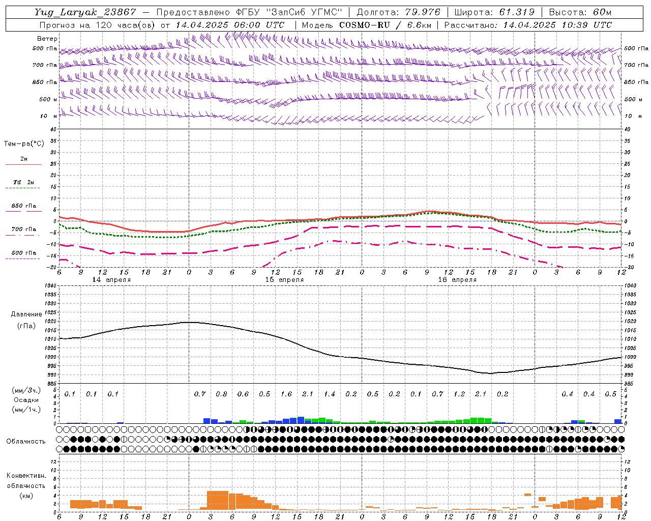Click the 10 м wind level label on left
The width and height of the screenshot is (651, 521).
click(x=48, y=116)
